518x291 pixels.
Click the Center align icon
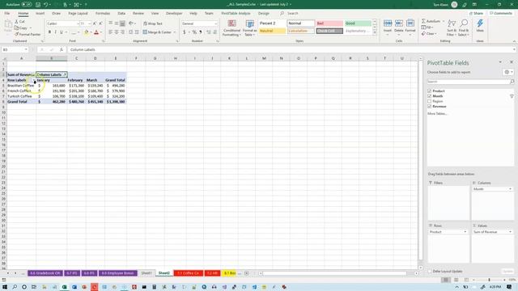coord(117,32)
